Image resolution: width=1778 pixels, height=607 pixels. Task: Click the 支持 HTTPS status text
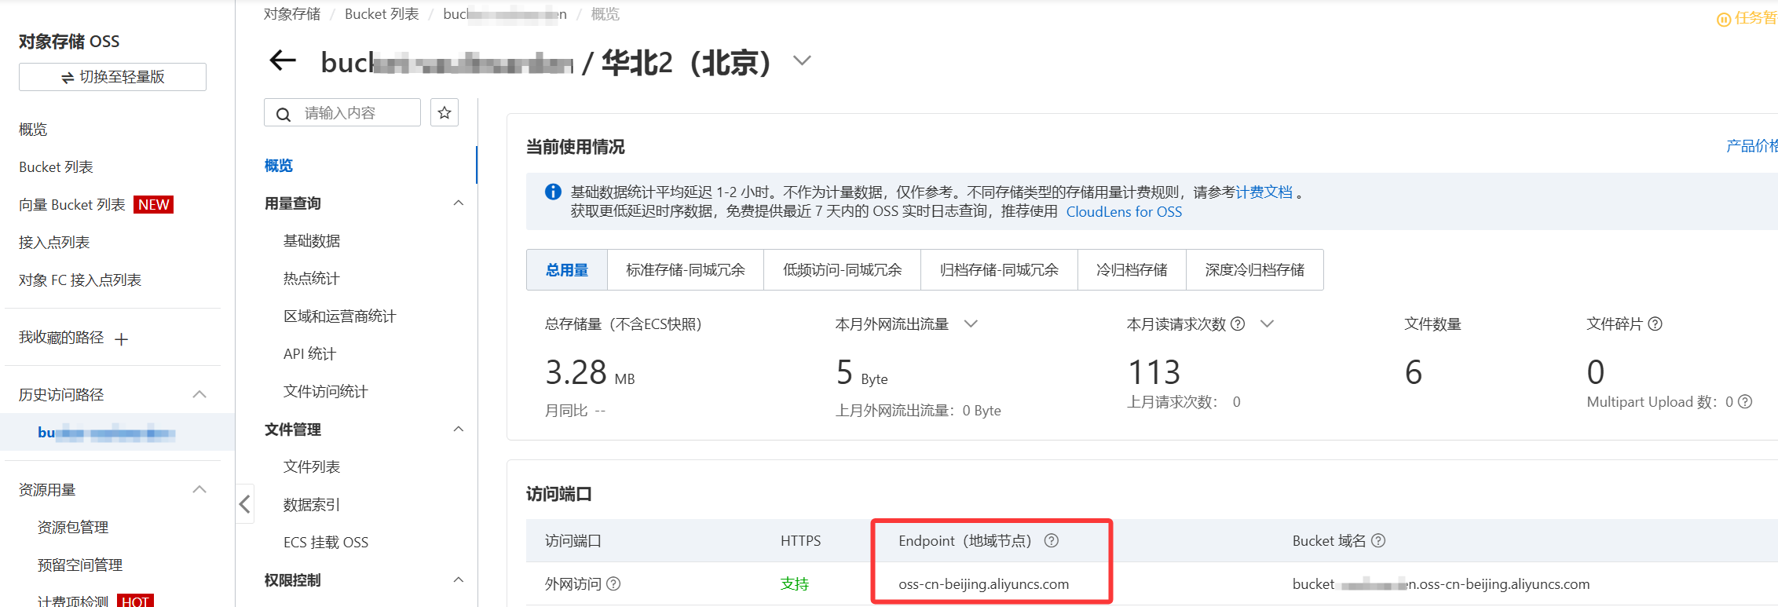795,584
